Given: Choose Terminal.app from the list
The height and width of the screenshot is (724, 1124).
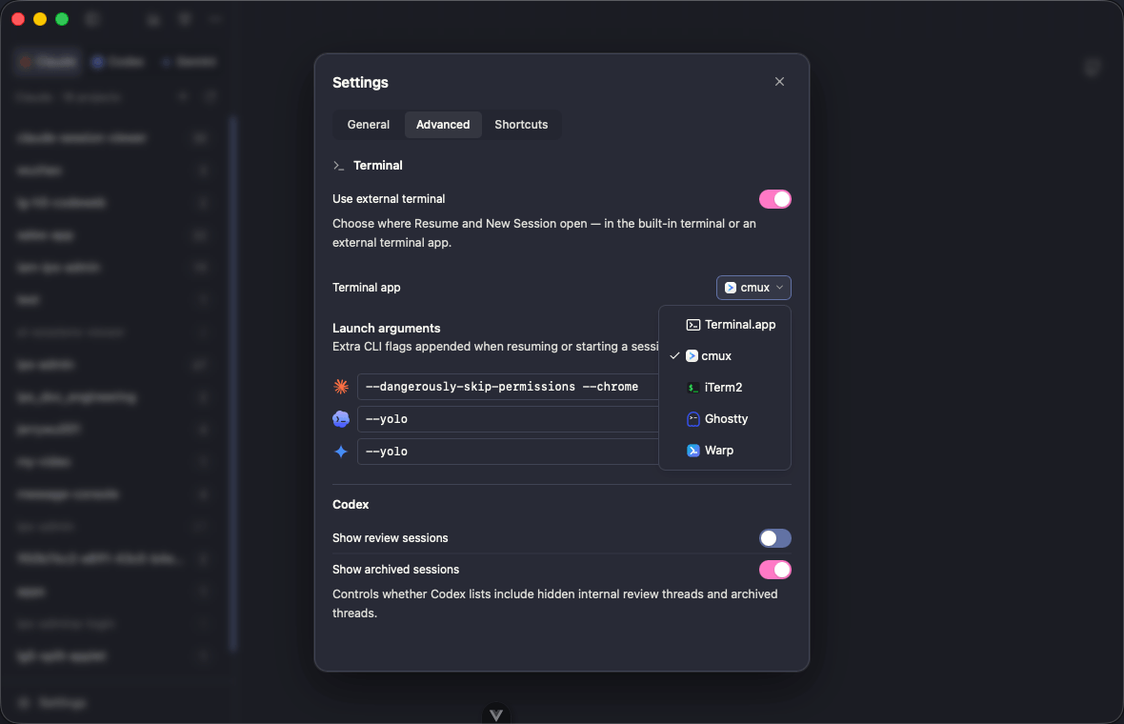Looking at the screenshot, I should tap(725, 325).
